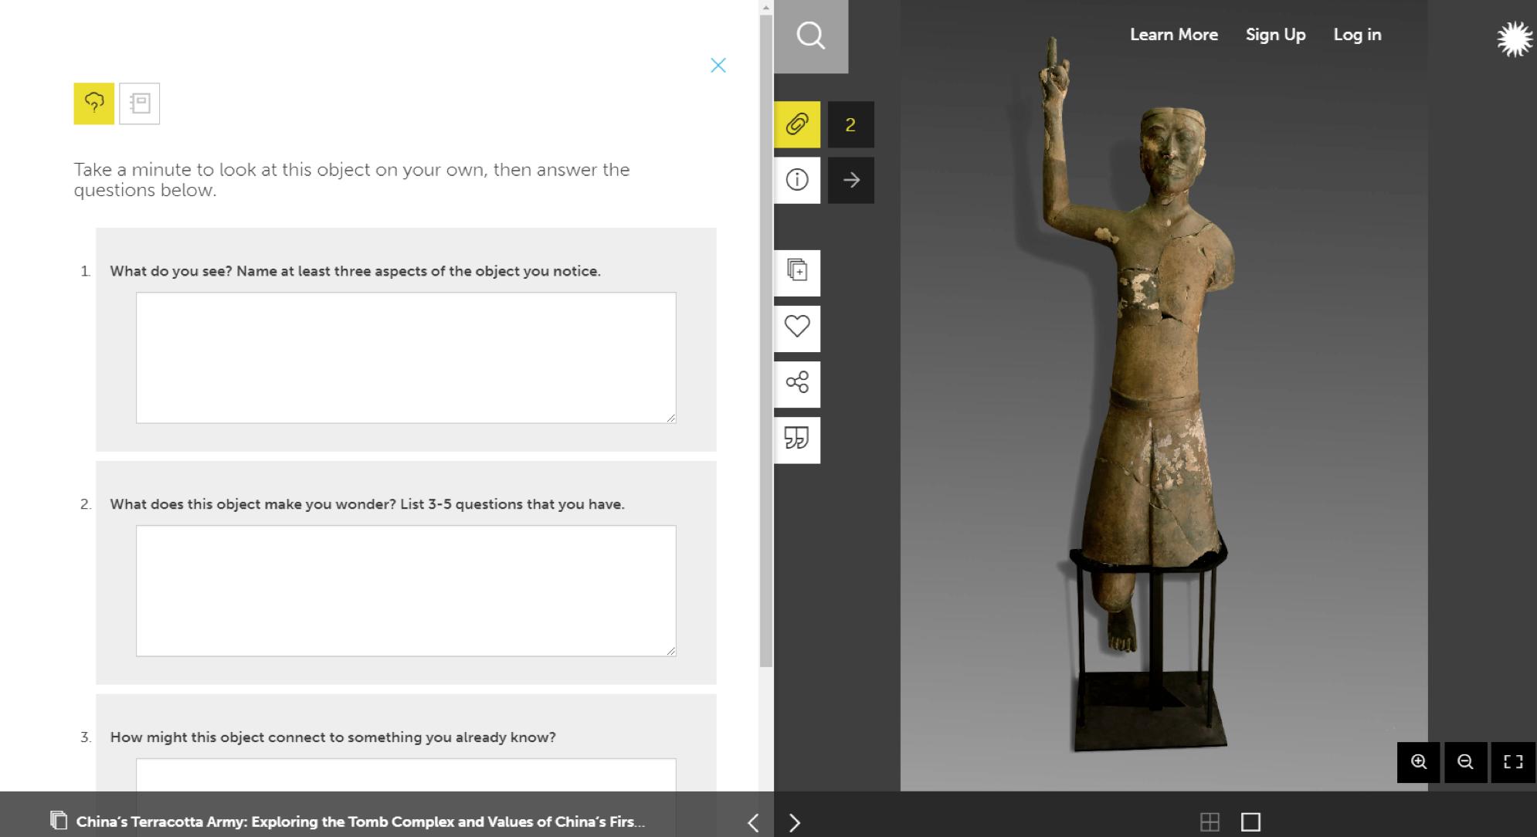Click the Sign Up link
The image size is (1537, 837).
pyautogui.click(x=1275, y=35)
